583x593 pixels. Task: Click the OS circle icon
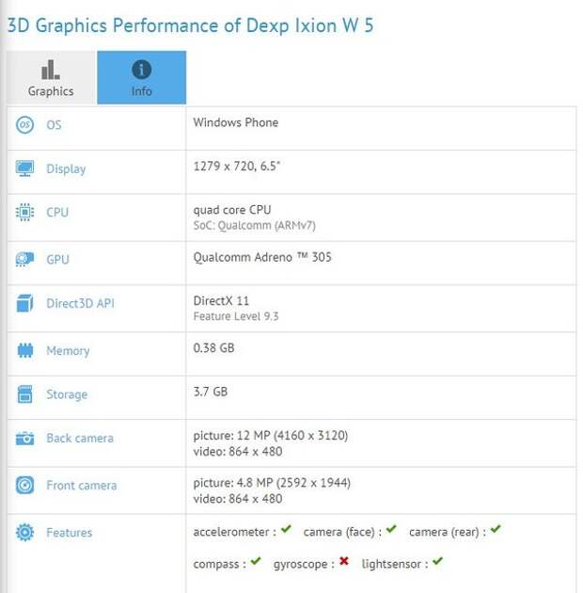(25, 125)
